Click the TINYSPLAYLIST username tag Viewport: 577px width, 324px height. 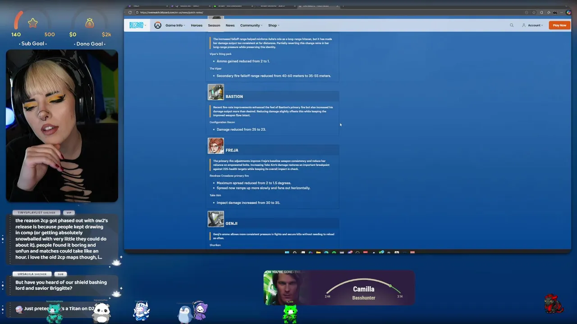pyautogui.click(x=37, y=212)
